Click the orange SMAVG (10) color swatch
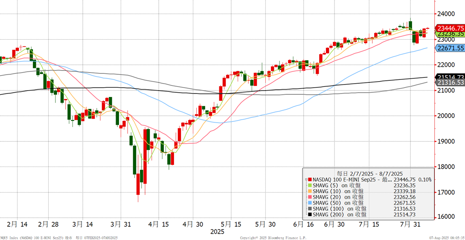The height and width of the screenshot is (240, 465). click(x=310, y=191)
